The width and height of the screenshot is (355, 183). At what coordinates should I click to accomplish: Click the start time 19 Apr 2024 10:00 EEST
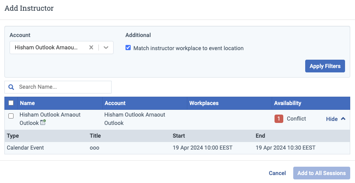tap(202, 148)
